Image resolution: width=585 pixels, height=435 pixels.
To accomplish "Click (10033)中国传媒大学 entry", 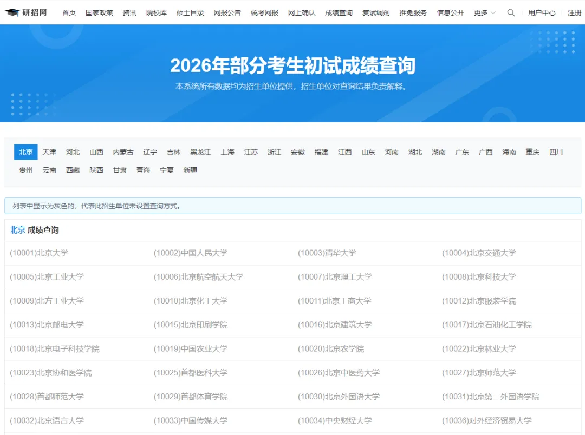I will click(x=191, y=420).
